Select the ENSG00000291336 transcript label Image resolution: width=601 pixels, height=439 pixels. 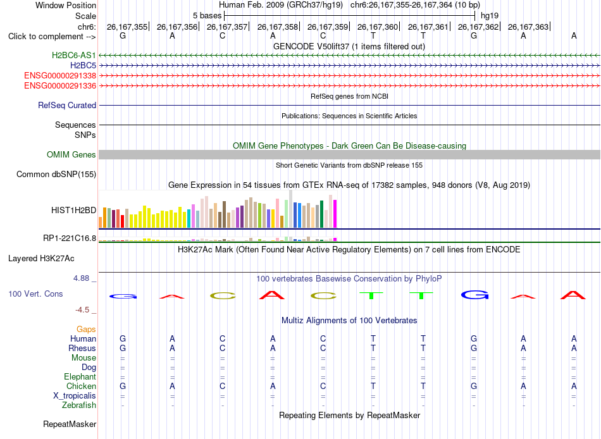click(60, 85)
